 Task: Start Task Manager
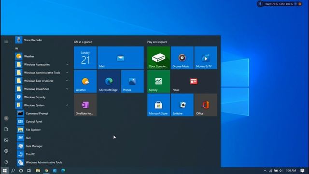[x=42, y=146]
